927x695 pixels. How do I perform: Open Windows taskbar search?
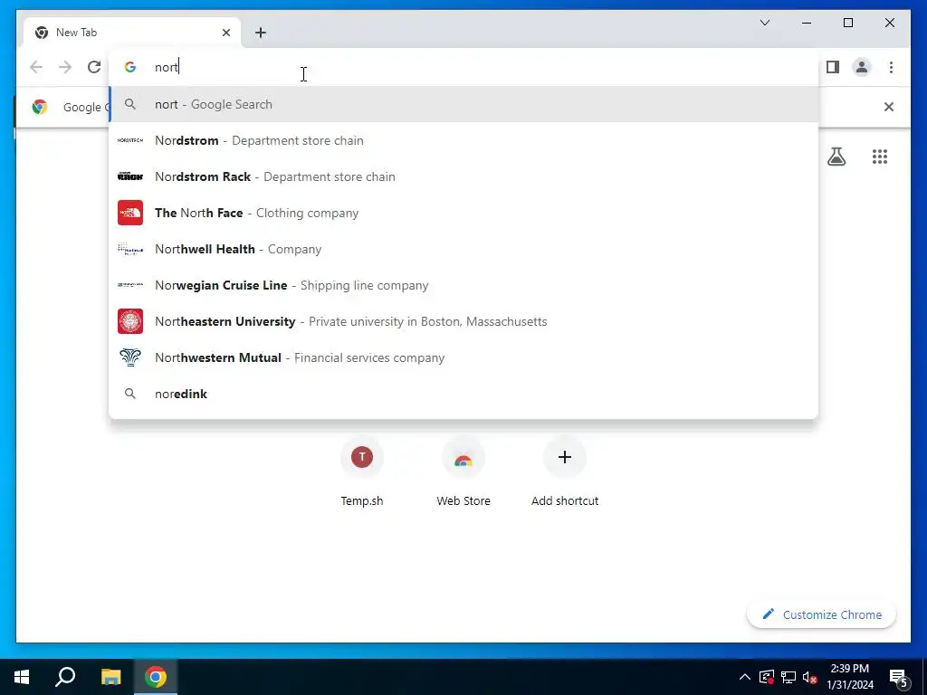(x=65, y=677)
